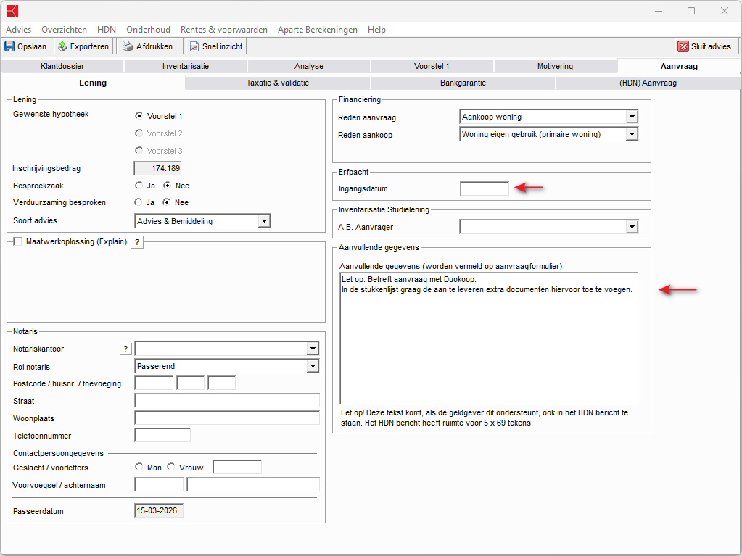This screenshot has width=742, height=556.
Task: Enable Maatwerkoplossing (Explain) checkbox
Action: [x=17, y=241]
